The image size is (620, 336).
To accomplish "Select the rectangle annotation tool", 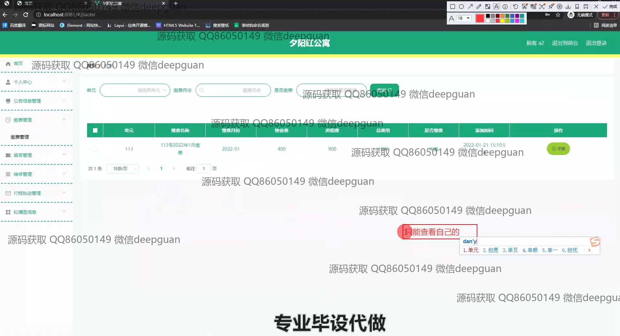I will [x=453, y=6].
